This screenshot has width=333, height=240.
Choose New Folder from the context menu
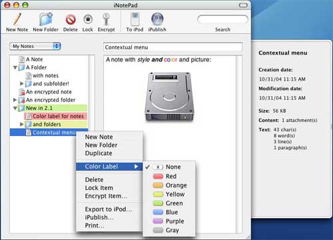point(109,145)
